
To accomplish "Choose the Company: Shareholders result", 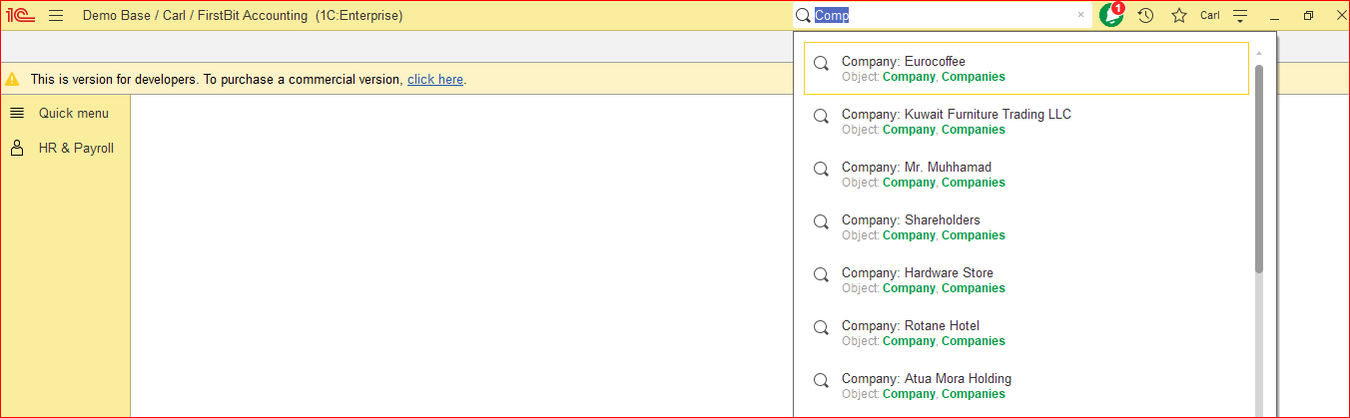I will point(1026,227).
